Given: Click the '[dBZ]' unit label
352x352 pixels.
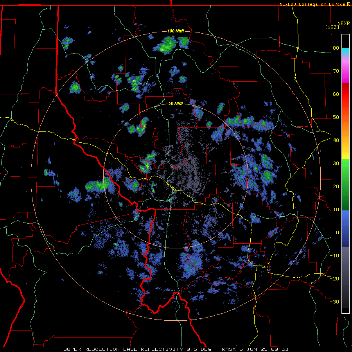Looking at the screenshot, I should (x=332, y=27).
